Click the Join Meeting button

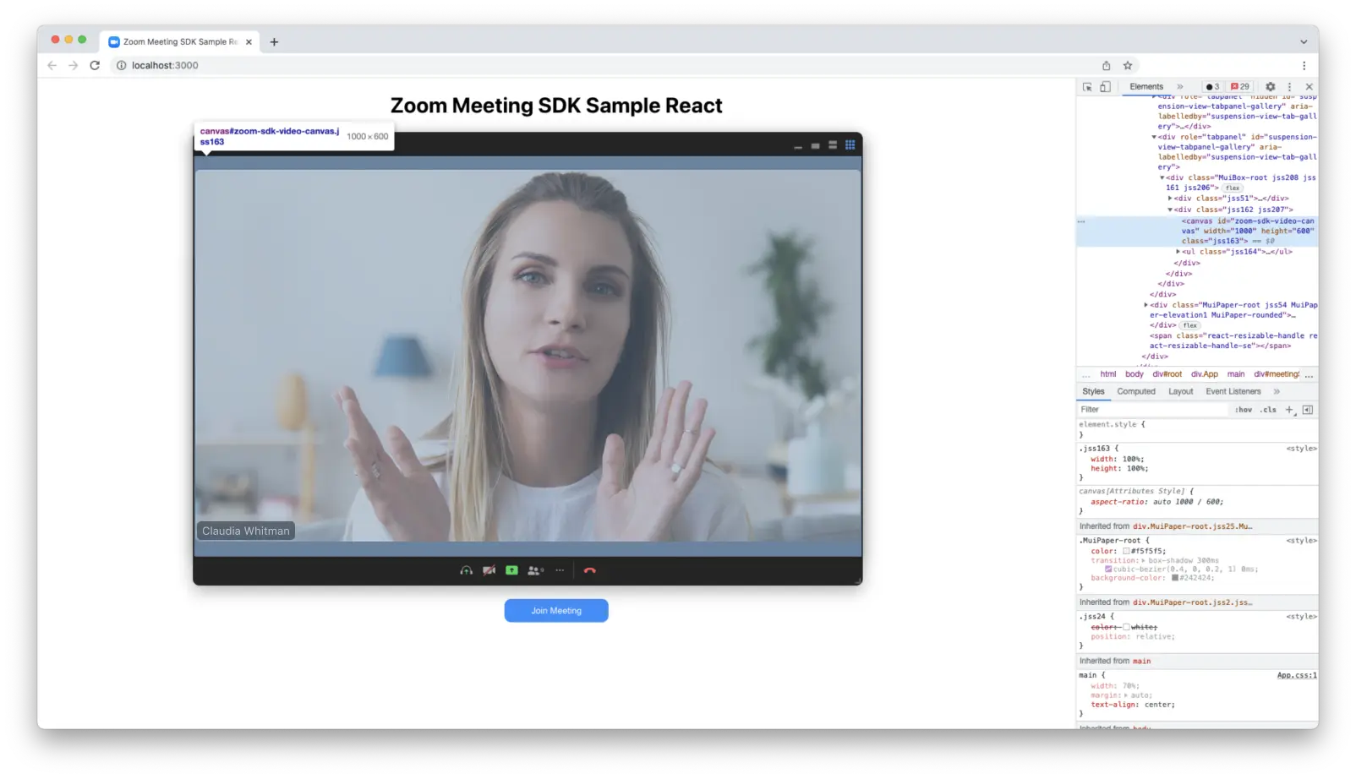coord(556,610)
